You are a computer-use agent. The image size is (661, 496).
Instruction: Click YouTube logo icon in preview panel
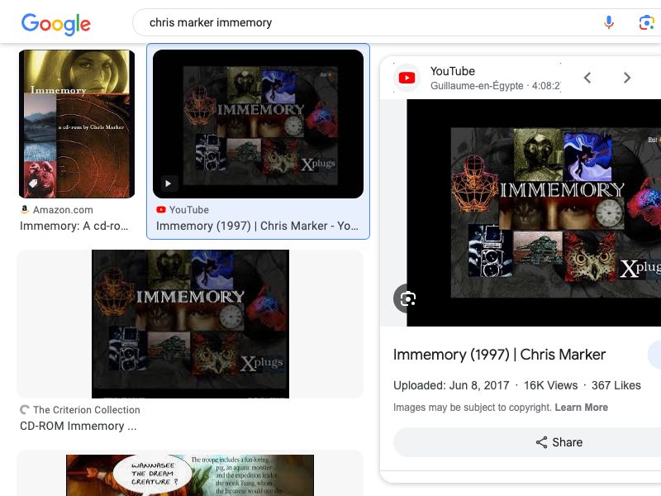tap(407, 78)
